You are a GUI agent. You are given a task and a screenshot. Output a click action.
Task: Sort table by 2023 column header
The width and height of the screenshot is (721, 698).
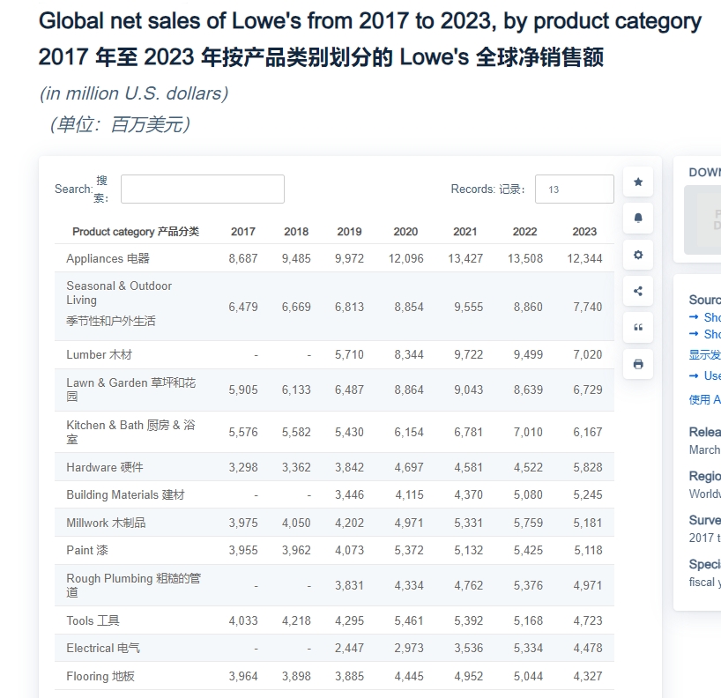coord(583,232)
